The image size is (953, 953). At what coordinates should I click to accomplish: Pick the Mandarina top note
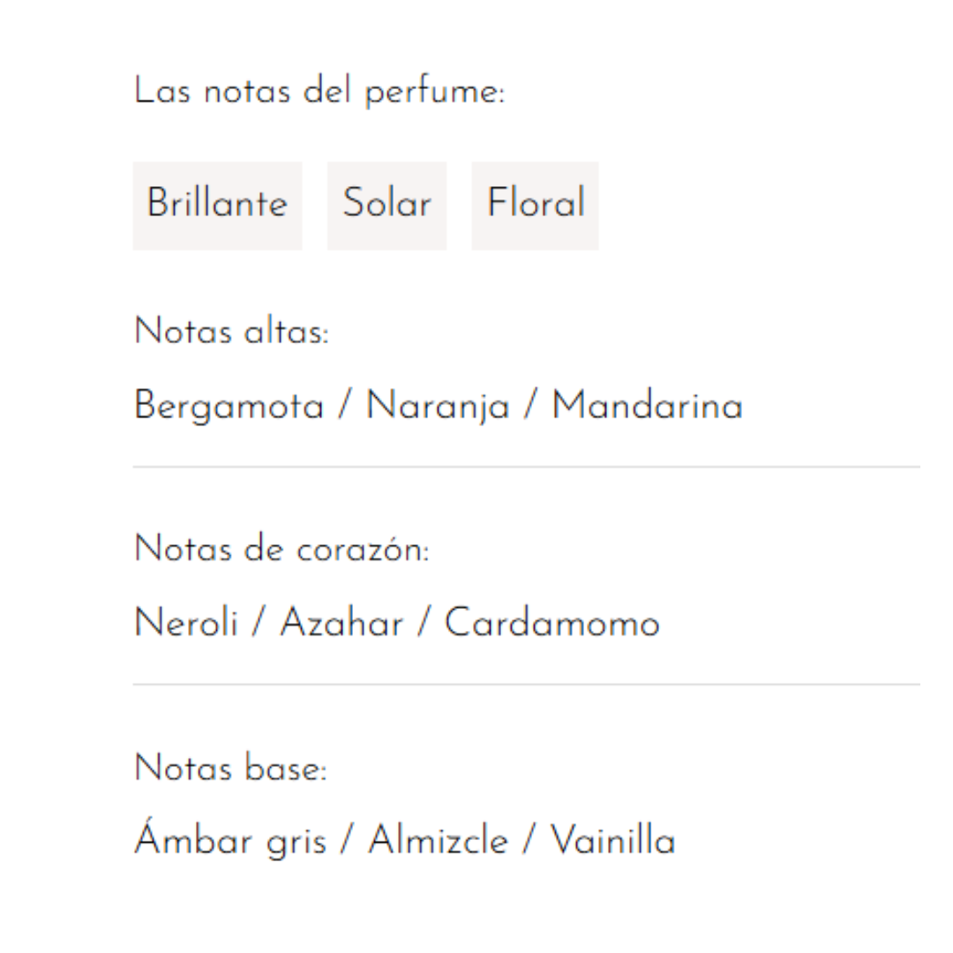point(647,407)
